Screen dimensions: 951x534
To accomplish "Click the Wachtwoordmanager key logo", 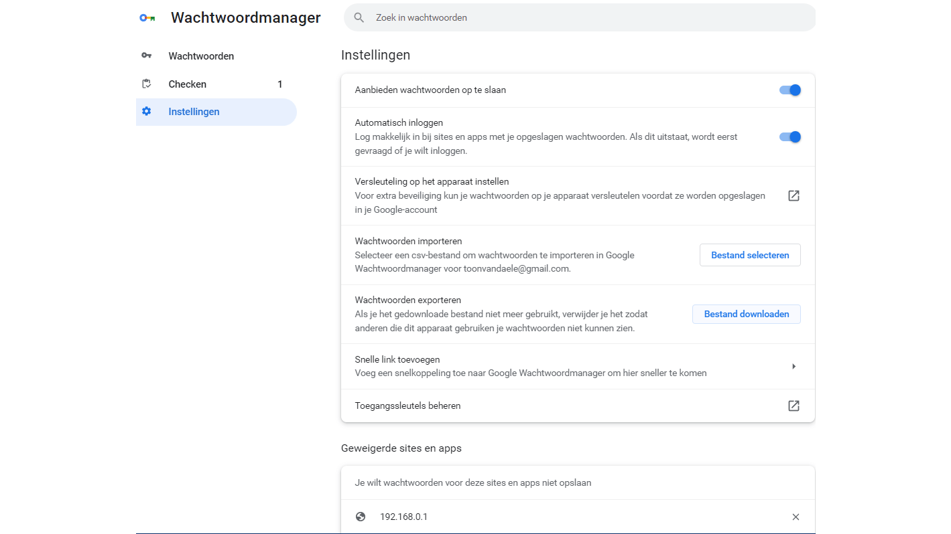I will tap(147, 18).
